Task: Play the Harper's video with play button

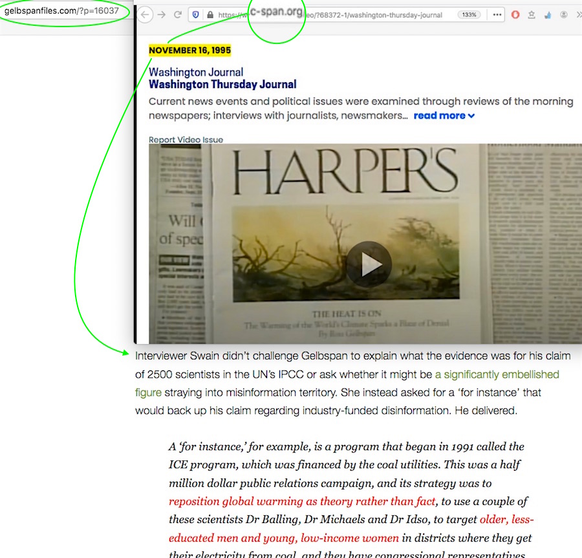Action: point(369,264)
